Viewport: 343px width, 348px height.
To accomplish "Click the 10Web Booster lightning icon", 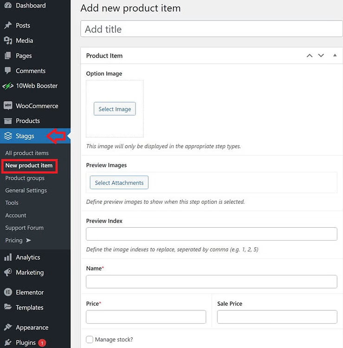I will click(8, 86).
